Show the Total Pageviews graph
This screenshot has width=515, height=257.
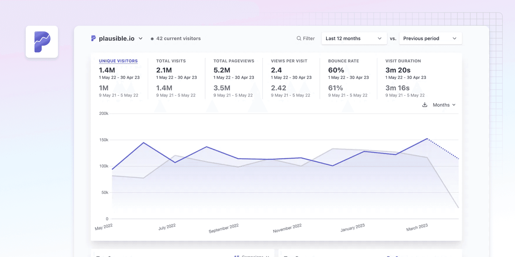(234, 61)
